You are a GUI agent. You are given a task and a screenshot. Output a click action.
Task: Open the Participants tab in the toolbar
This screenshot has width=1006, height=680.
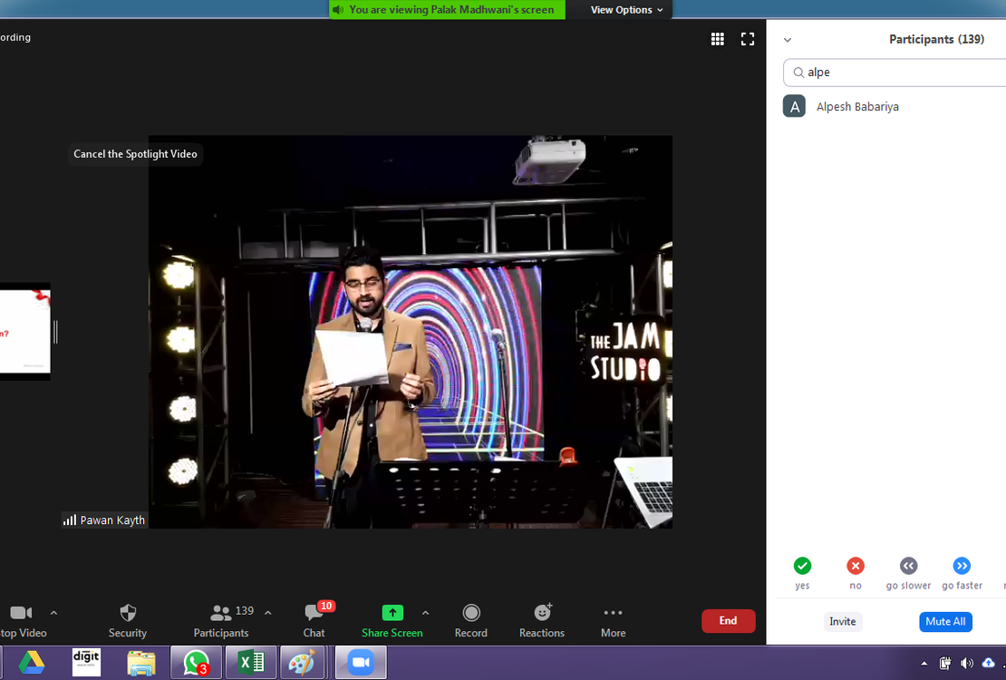pos(221,614)
